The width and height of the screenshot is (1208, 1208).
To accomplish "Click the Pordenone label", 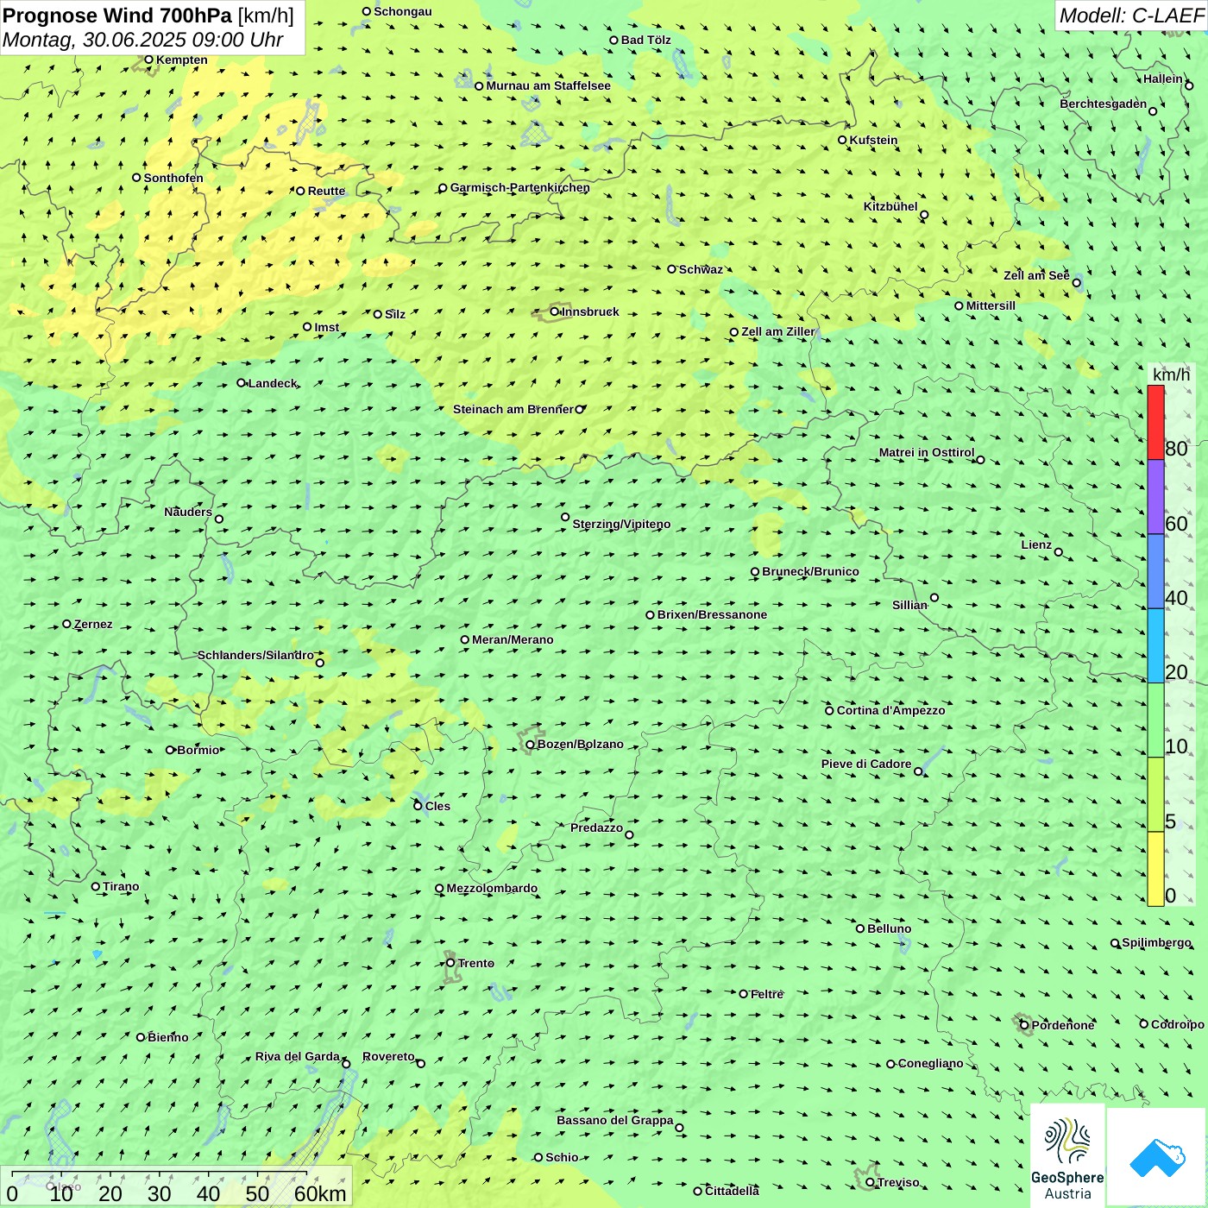I will coord(1063,1025).
